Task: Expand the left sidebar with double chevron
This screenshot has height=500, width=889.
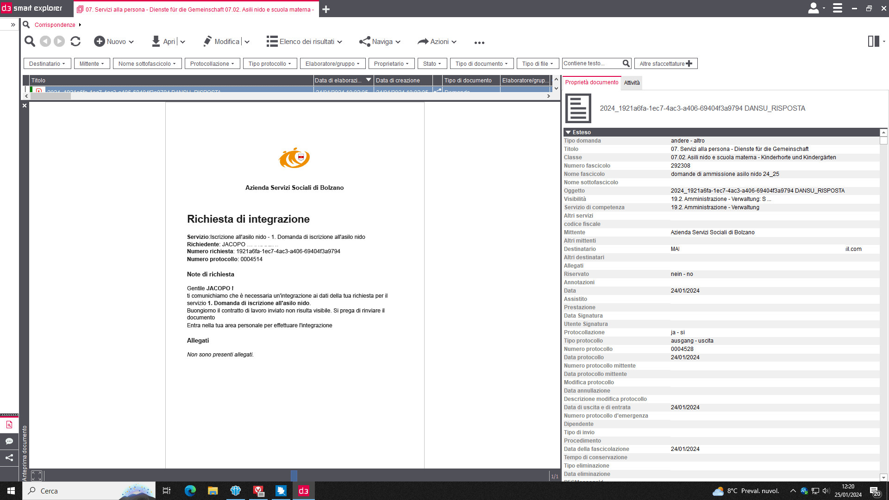Action: [13, 25]
